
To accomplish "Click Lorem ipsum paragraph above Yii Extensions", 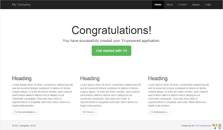I will (179, 95).
